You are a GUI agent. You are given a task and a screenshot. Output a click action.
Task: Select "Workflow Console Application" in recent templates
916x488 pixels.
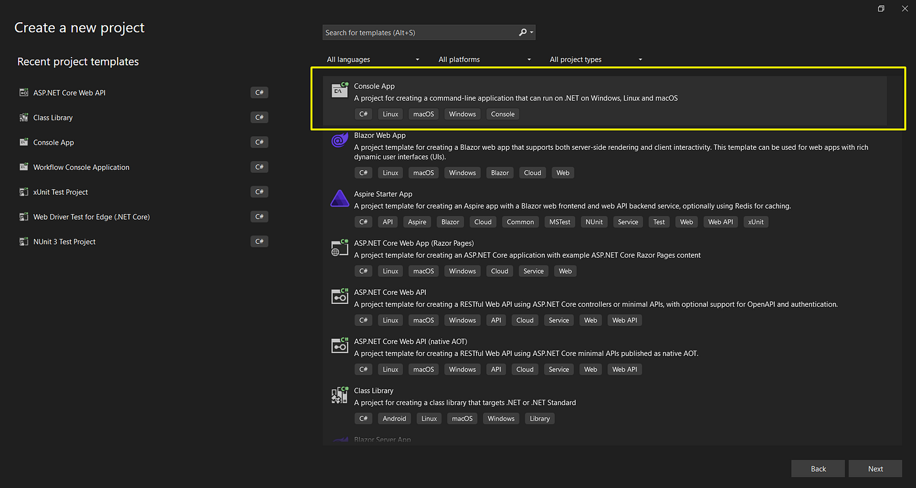(x=81, y=167)
